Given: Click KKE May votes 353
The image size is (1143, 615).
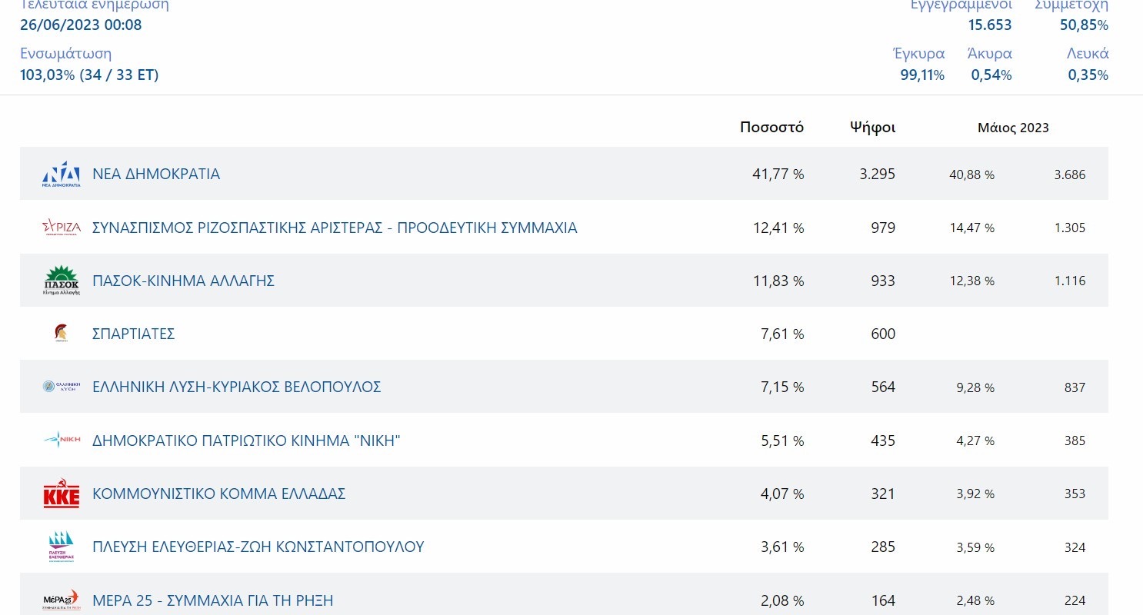Looking at the screenshot, I should click(1075, 494).
